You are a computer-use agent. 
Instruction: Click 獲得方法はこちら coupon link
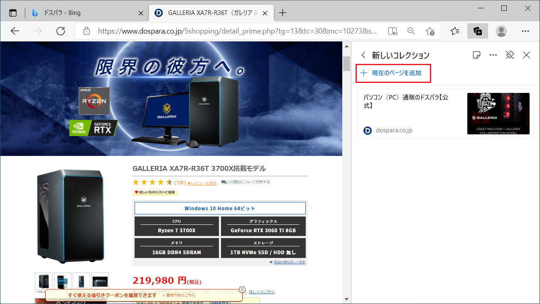point(179,295)
